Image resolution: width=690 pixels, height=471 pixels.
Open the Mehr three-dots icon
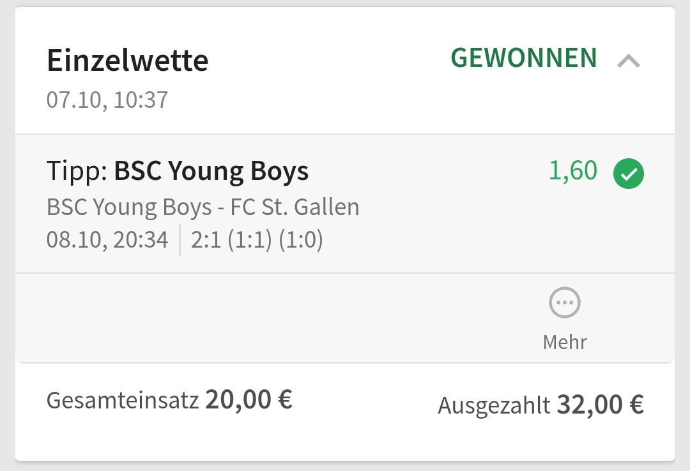[565, 303]
